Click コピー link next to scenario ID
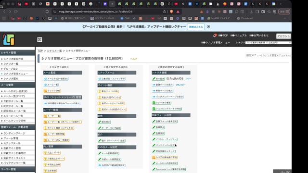 (x=188, y=79)
